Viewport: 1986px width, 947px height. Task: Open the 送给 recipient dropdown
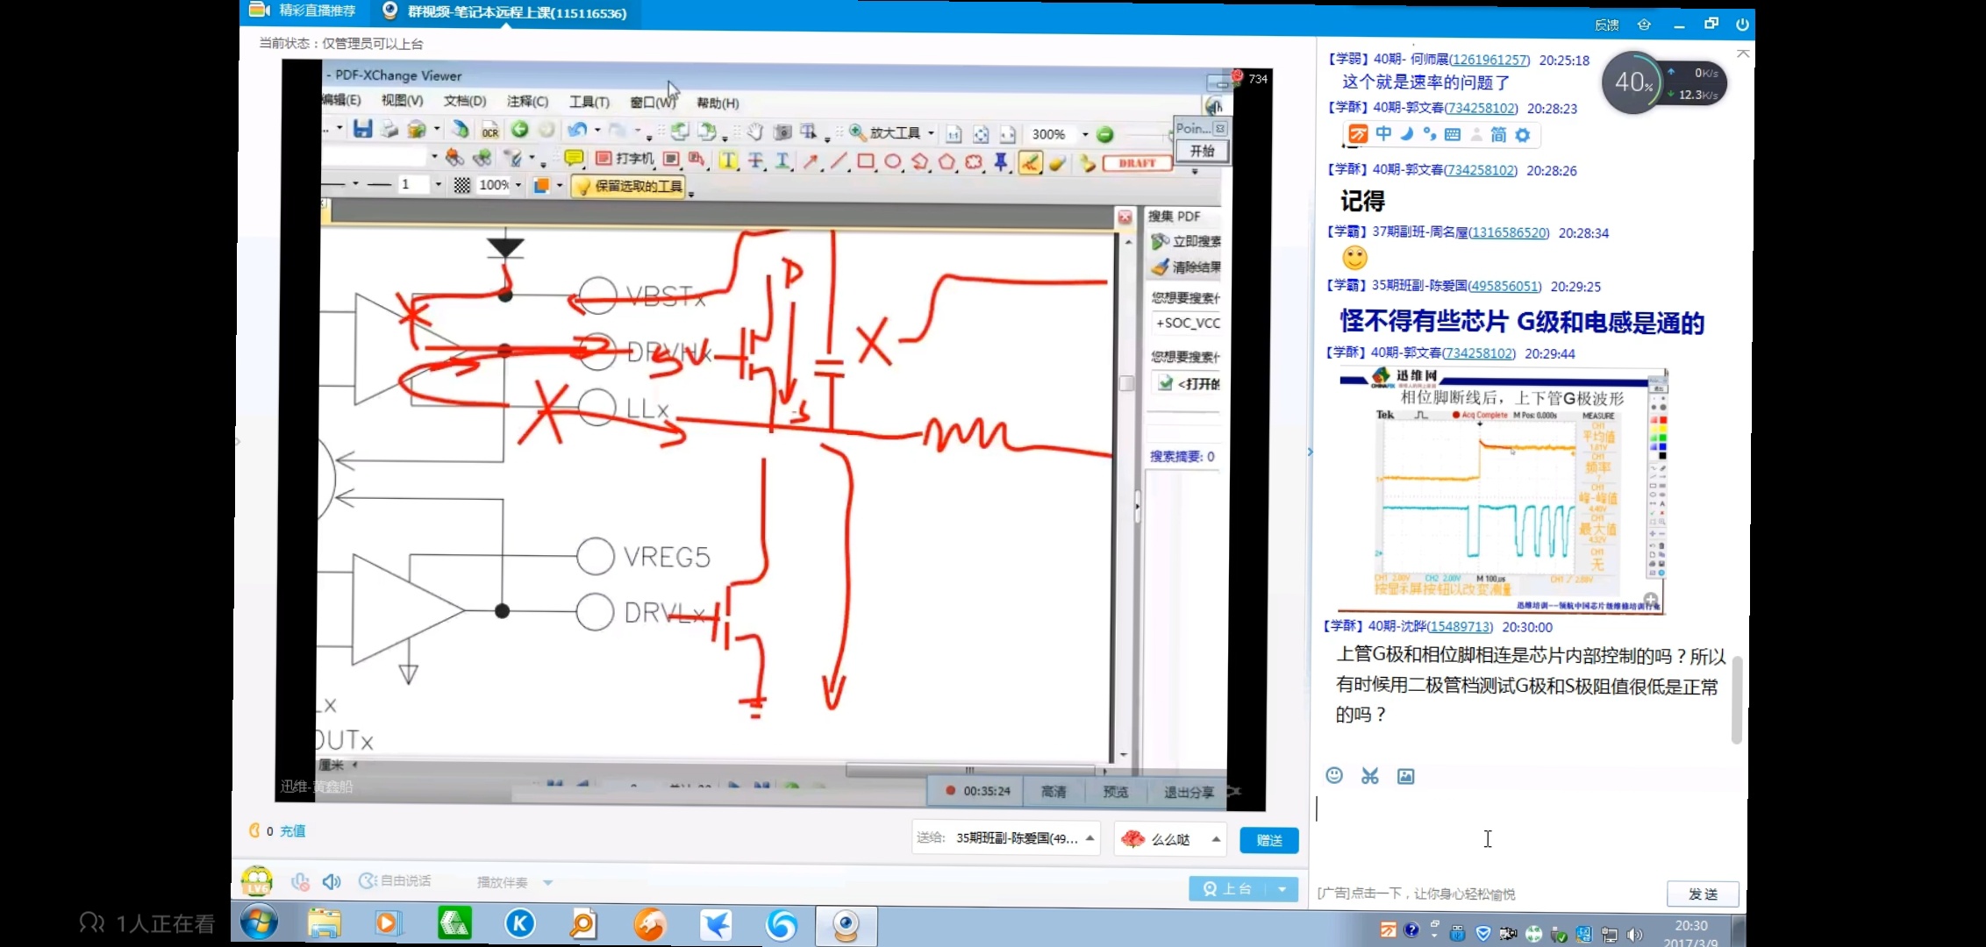pos(1089,838)
